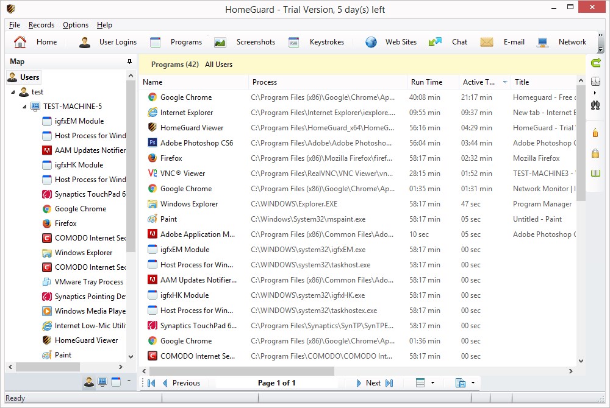Viewport: 610px width, 408px height.
Task: Select the VNC Viewer row
Action: pyautogui.click(x=357, y=174)
